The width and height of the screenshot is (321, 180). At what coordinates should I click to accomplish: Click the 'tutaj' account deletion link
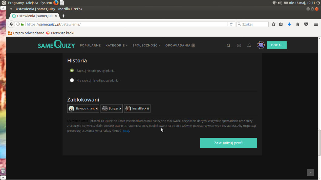point(126,131)
